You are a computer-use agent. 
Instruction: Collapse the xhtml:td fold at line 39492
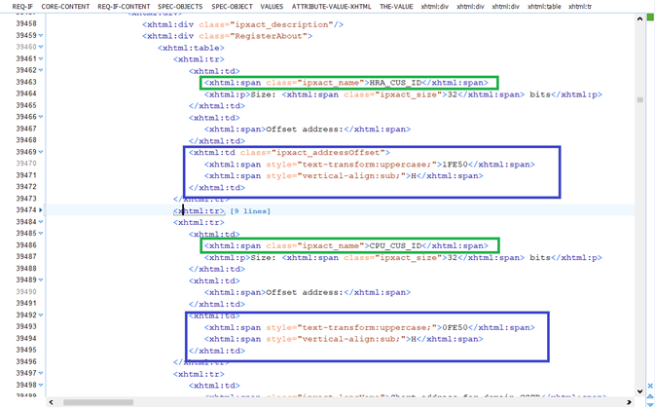(x=41, y=316)
